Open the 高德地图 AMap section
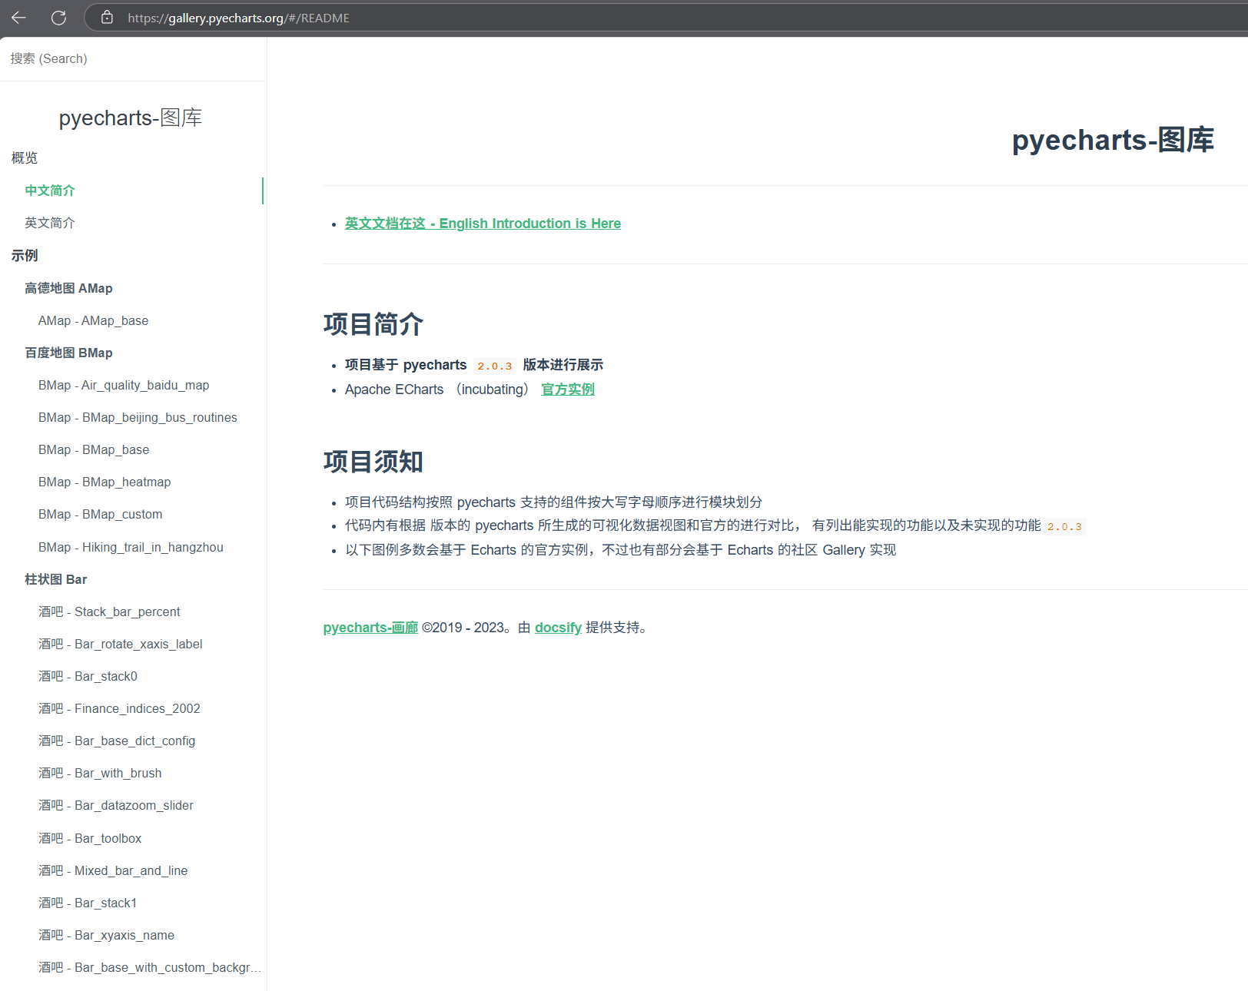Screen dimensions: 1248x991 pos(68,288)
